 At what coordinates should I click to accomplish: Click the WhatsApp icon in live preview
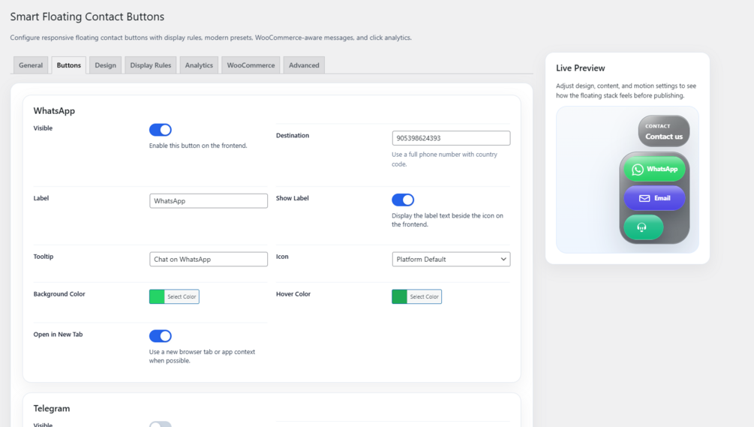(x=638, y=170)
